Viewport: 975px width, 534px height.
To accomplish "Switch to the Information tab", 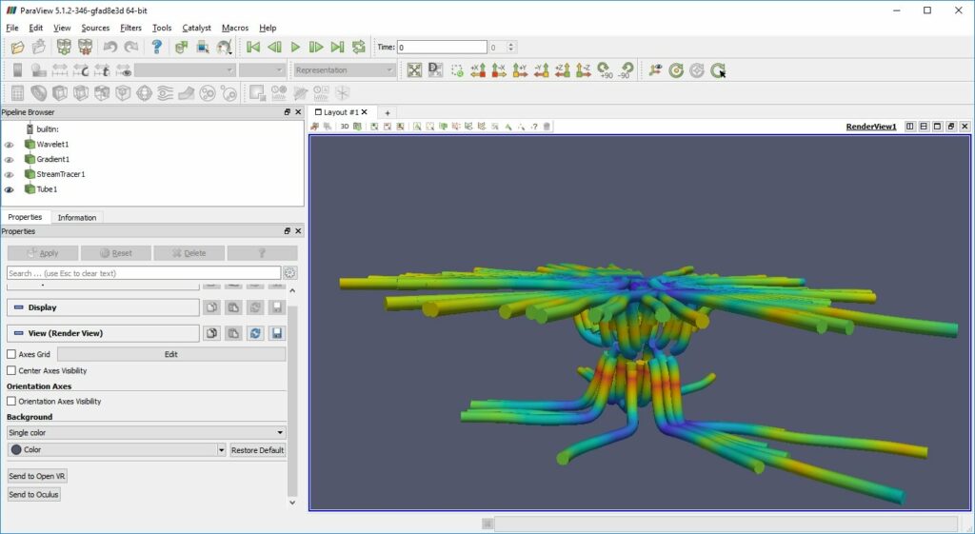I will click(77, 218).
